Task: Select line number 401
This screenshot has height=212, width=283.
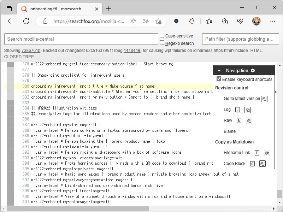Action: pos(26,202)
